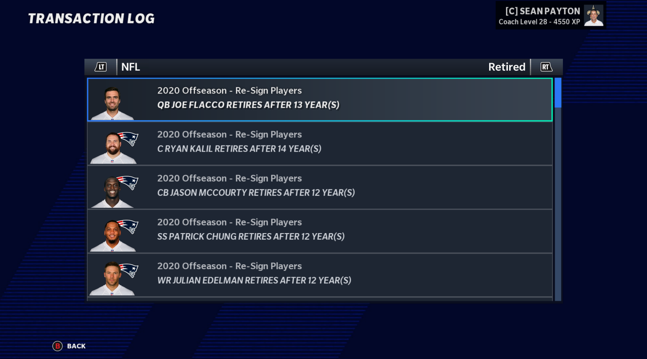Go back using the BACK label
The height and width of the screenshot is (359, 647).
pos(76,346)
